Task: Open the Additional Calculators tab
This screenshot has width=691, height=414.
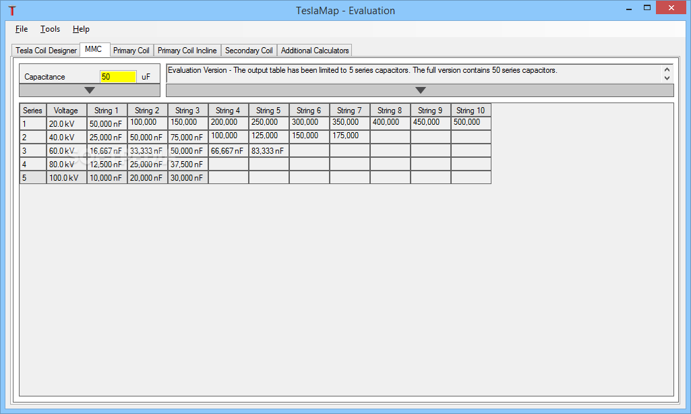Action: [315, 51]
